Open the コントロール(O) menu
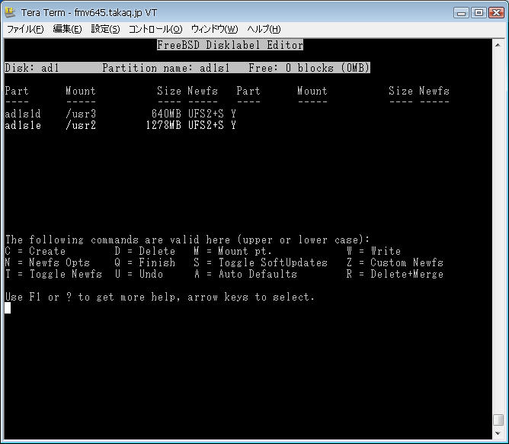 click(x=155, y=29)
